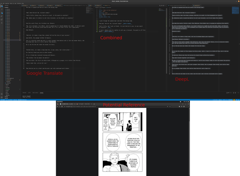
Task: Click the git branch indicator in the status bar
Action: (3, 100)
